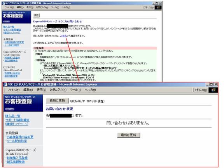Open 購入品一覧 link in the back window
This screenshot has width=224, height=168.
(x=9, y=26)
